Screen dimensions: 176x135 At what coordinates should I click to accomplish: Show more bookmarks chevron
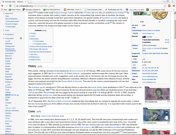click(x=174, y=10)
